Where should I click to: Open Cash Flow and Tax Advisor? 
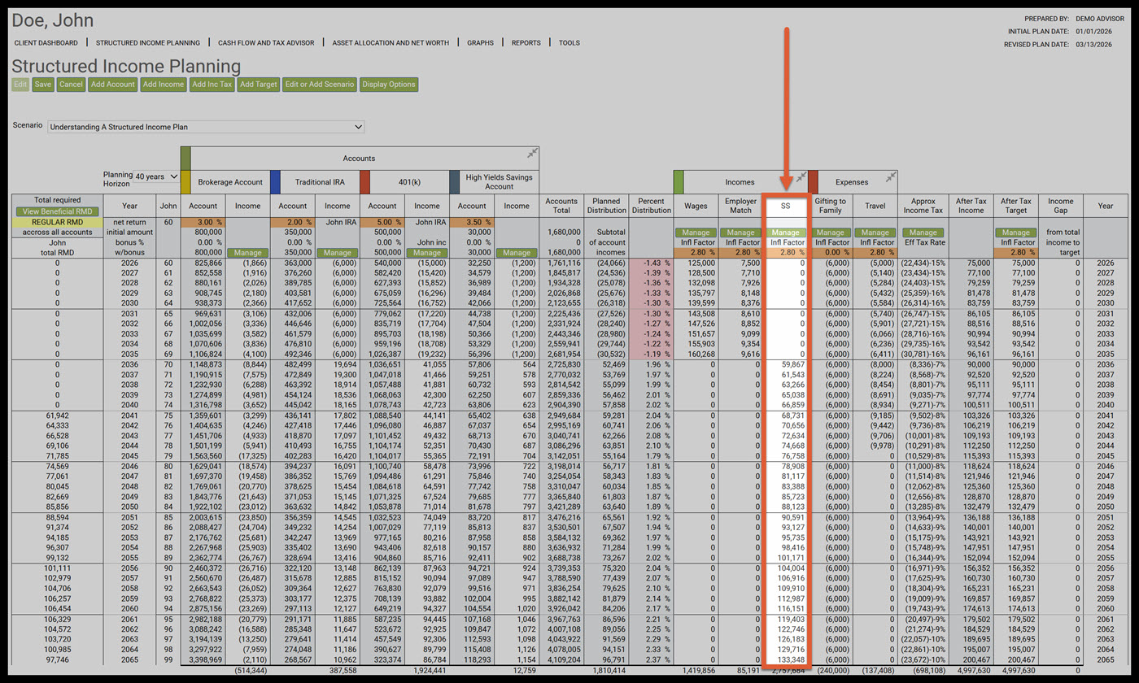[x=266, y=42]
